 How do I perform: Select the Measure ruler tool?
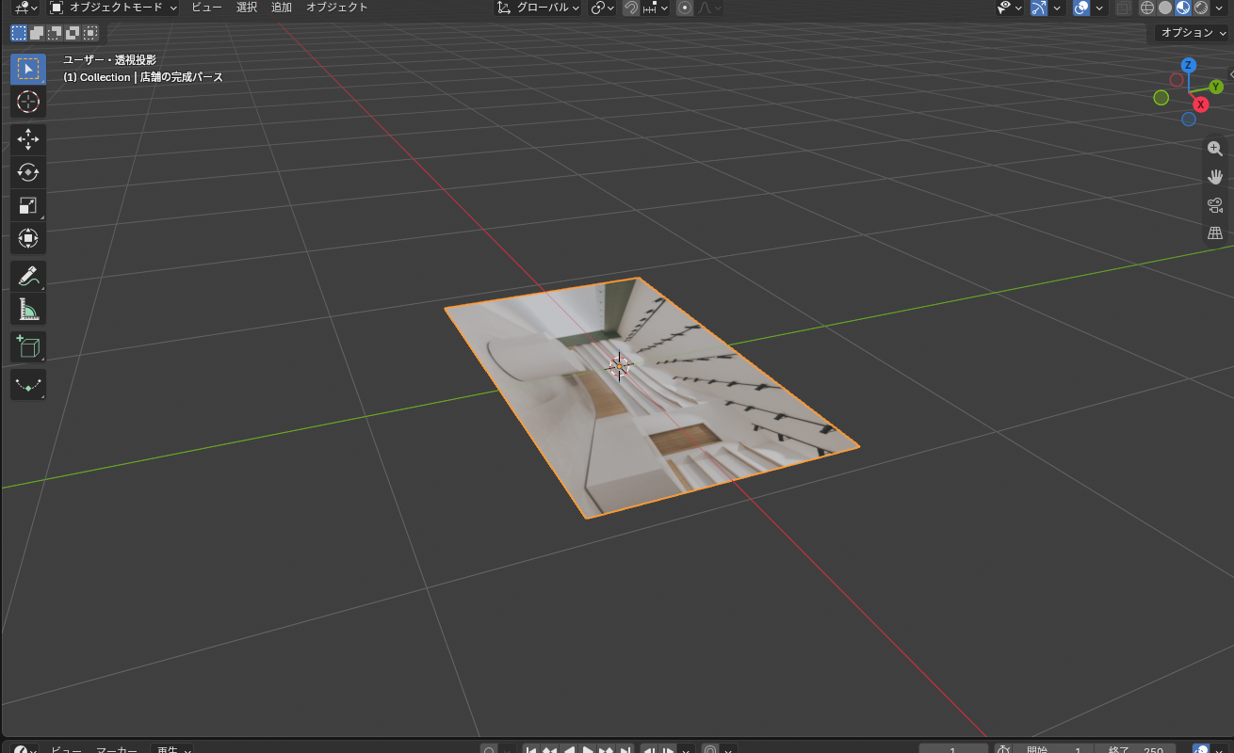[28, 310]
